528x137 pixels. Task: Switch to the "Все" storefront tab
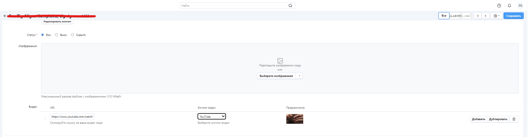coord(444,16)
